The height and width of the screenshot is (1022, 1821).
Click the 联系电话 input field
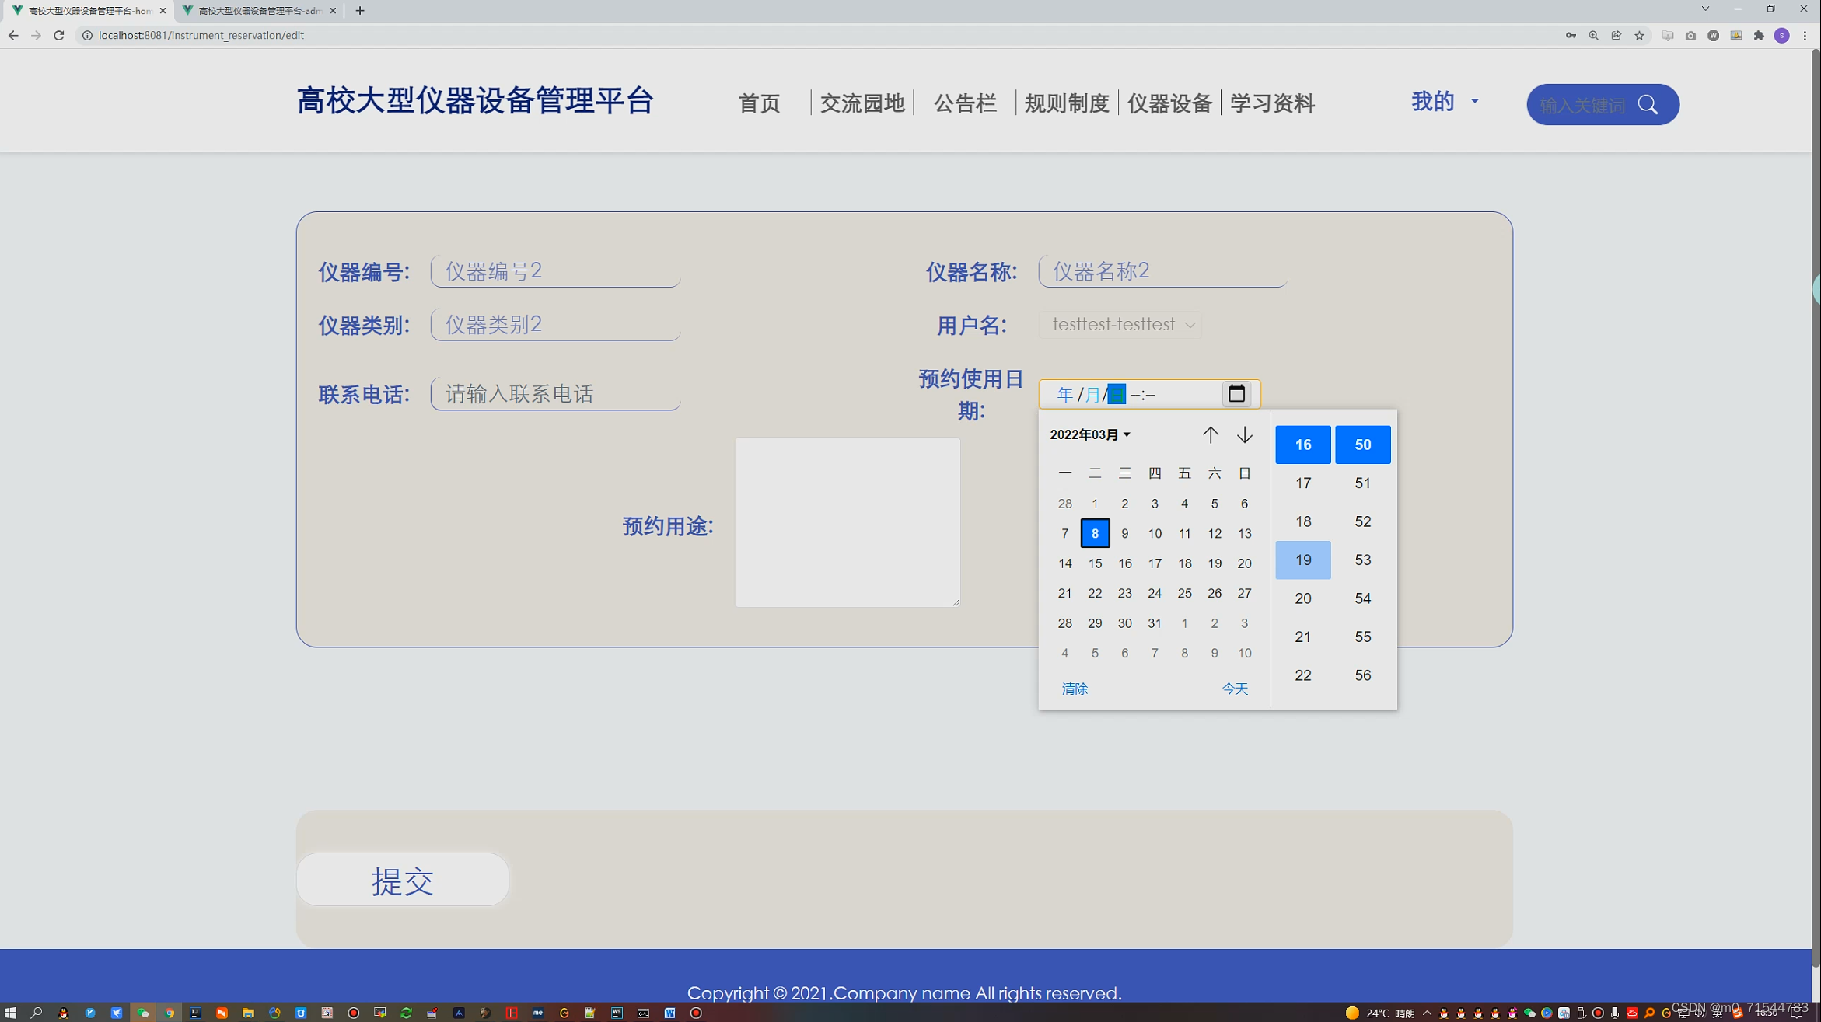555,394
